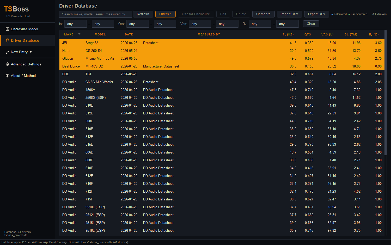The height and width of the screenshot is (245, 391).
Task: Select the Deaf Bonce MF-10S D2 row
Action: tap(222, 66)
